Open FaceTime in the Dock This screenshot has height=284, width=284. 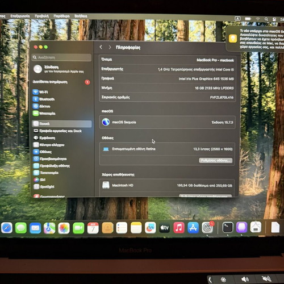[x=78, y=228]
